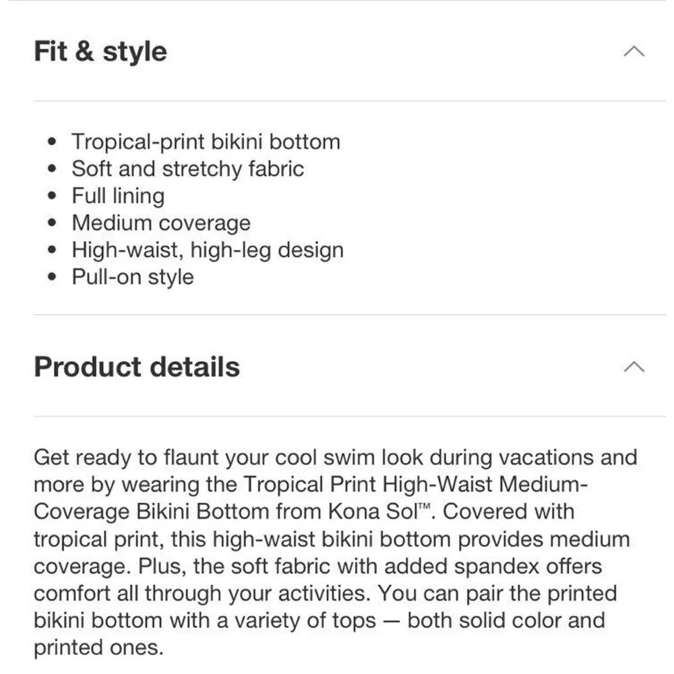Viewport: 674px width, 674px height.
Task: Click the bullet dot before "Pull-on style"
Action: tap(54, 278)
